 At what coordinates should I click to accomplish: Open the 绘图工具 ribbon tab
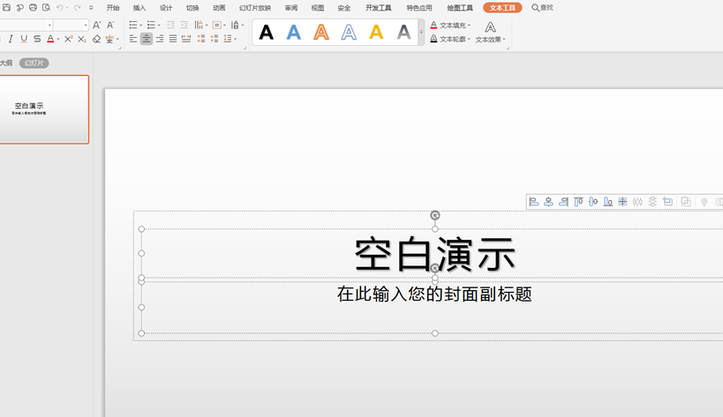click(x=460, y=8)
